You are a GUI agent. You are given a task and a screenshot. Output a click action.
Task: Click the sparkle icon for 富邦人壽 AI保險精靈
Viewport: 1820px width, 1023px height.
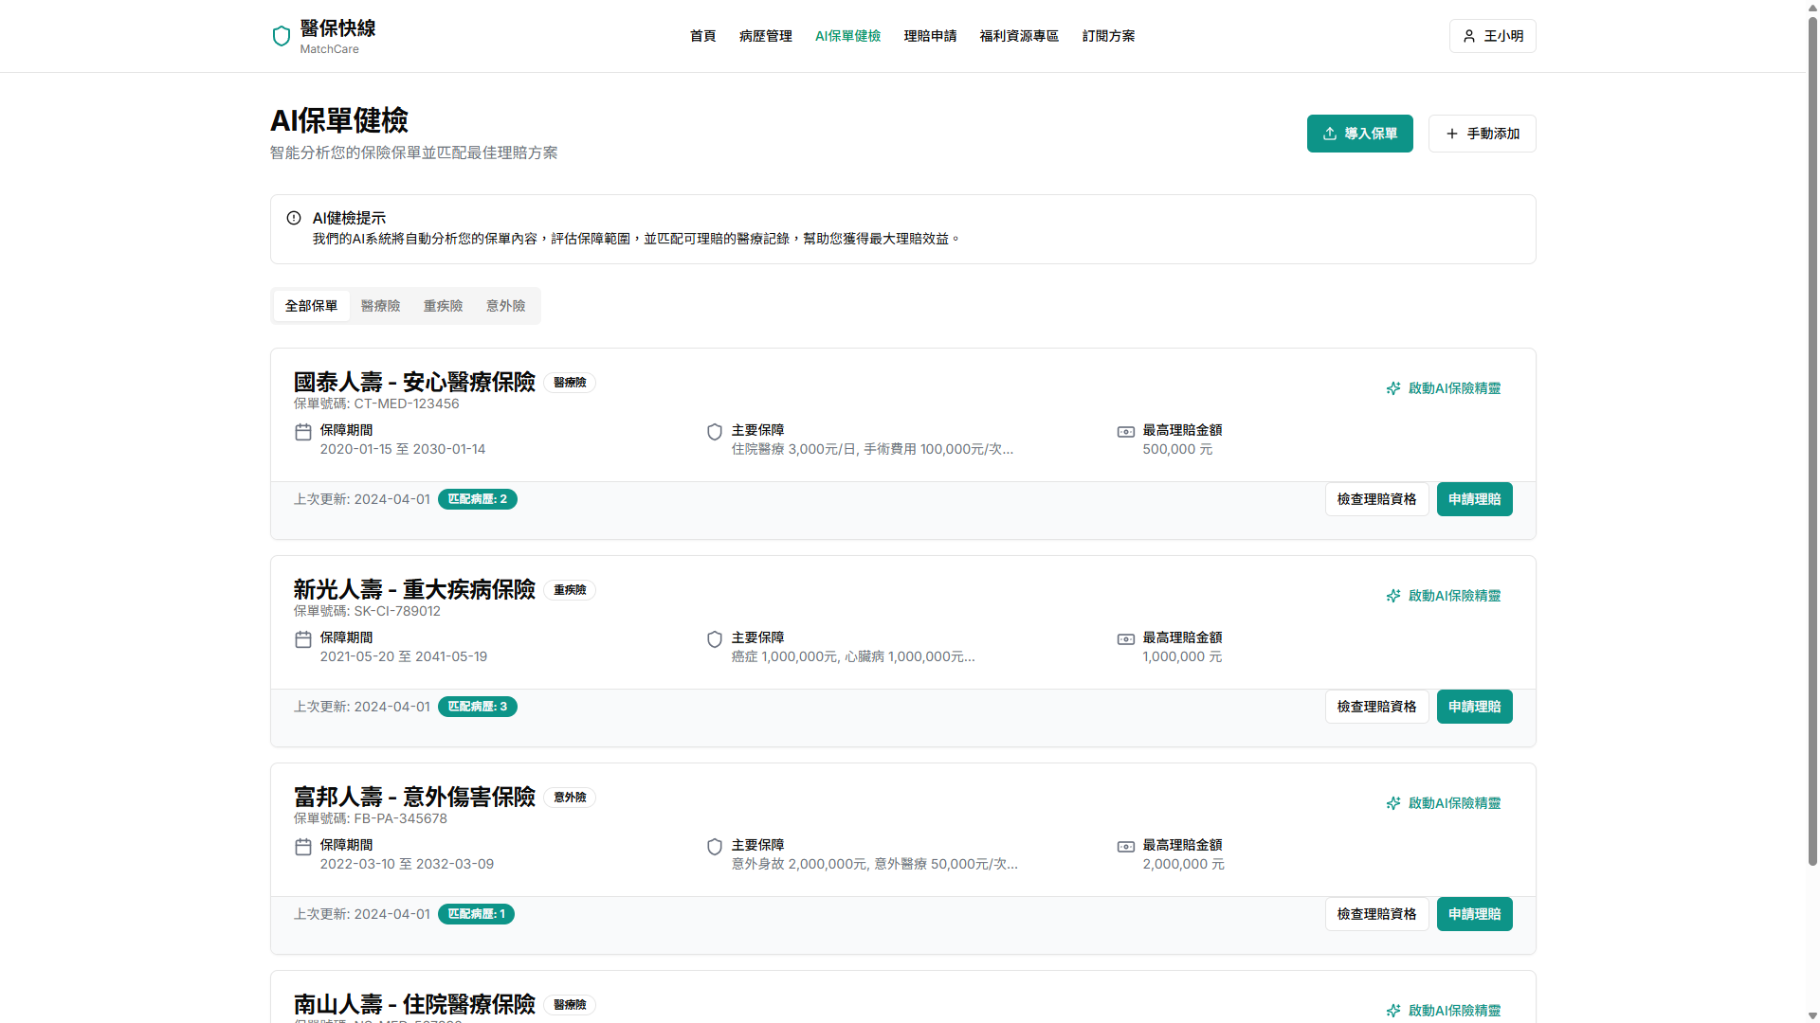[x=1393, y=803]
